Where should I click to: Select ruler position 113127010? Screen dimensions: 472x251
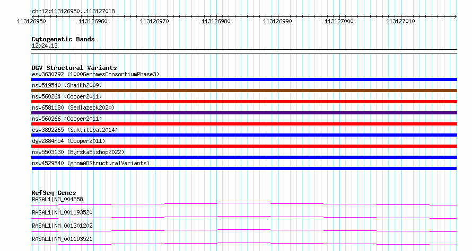400,21
